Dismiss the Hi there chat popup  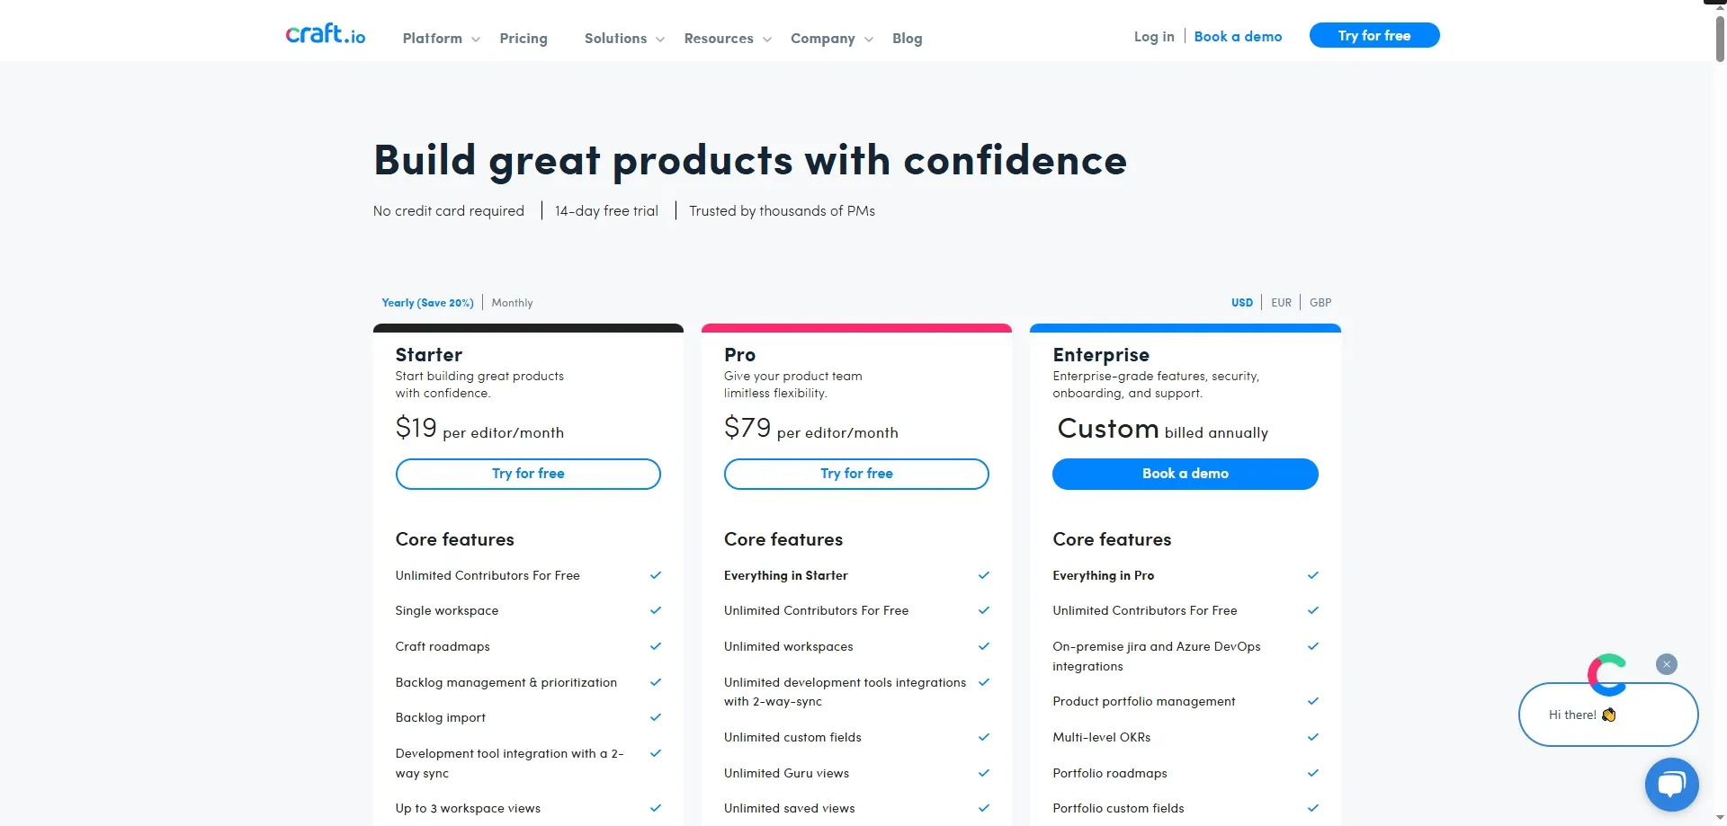(x=1667, y=664)
